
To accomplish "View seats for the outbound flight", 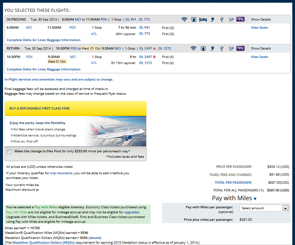I will [259, 28].
